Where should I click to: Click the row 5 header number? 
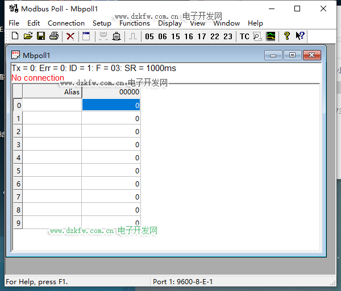click(x=18, y=171)
